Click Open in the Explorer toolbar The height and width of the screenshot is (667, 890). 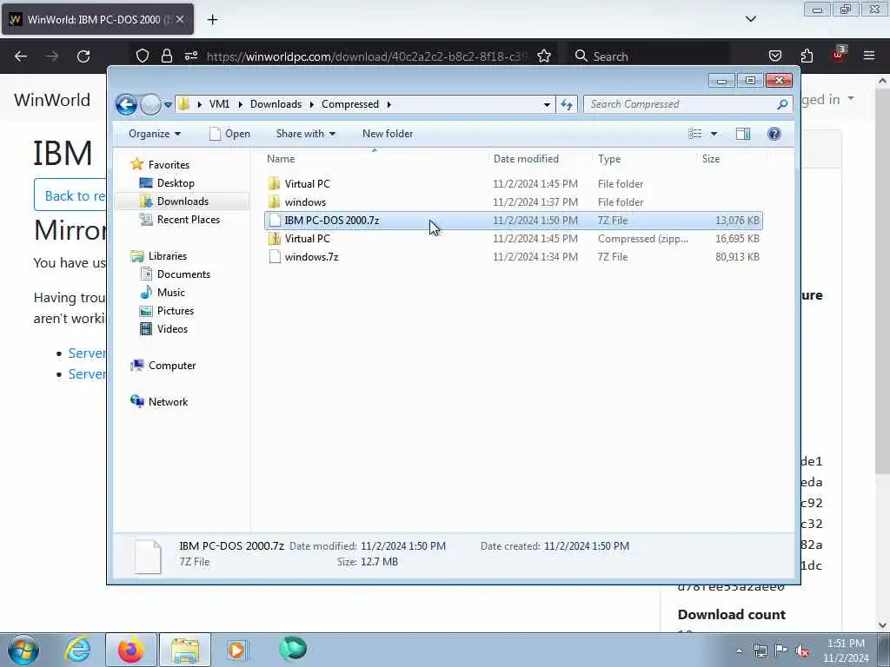pyautogui.click(x=229, y=134)
